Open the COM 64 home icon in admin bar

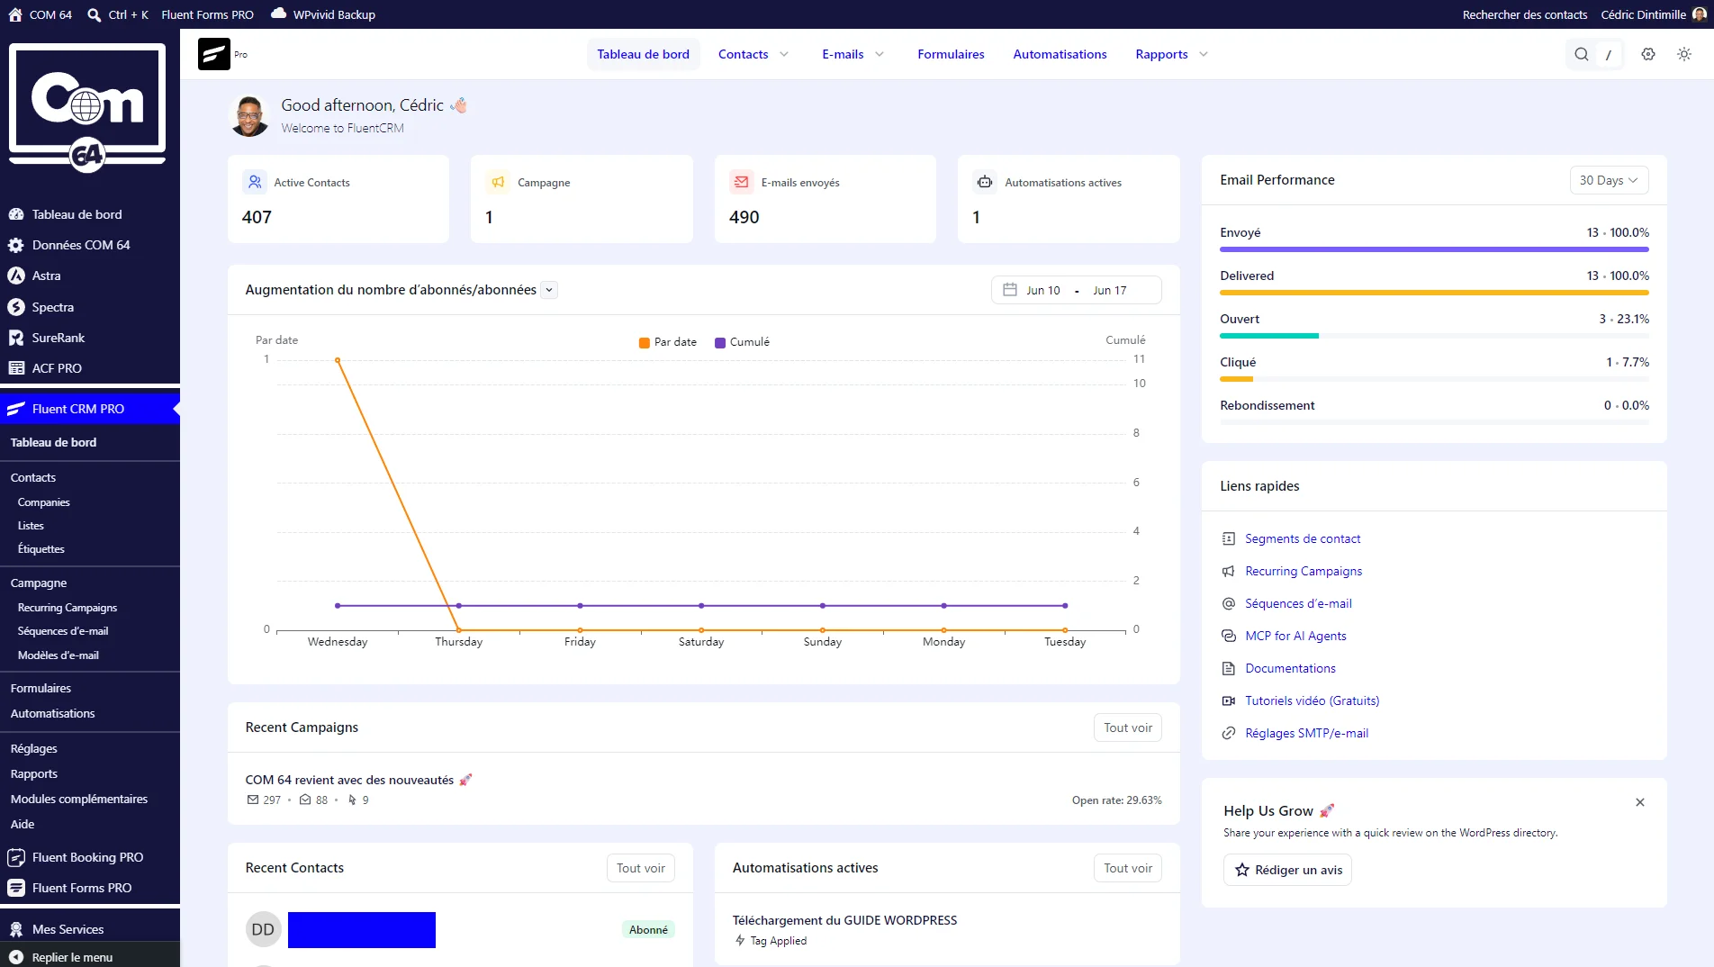coord(15,14)
